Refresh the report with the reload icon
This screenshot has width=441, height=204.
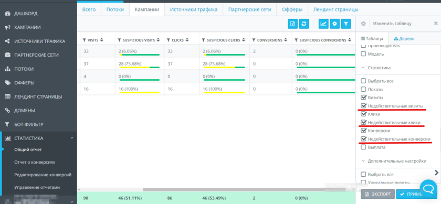pos(304,24)
